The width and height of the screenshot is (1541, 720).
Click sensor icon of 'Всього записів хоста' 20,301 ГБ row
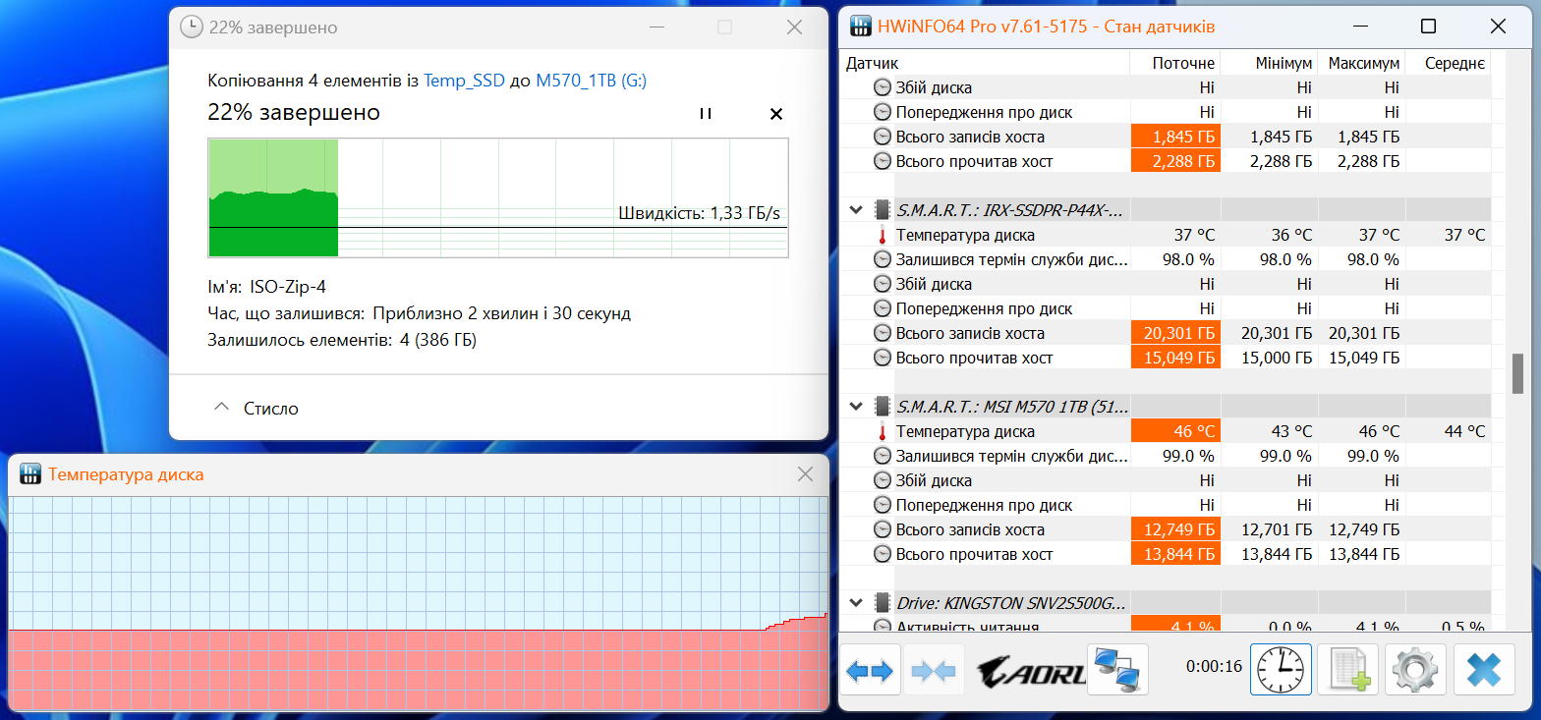point(883,333)
